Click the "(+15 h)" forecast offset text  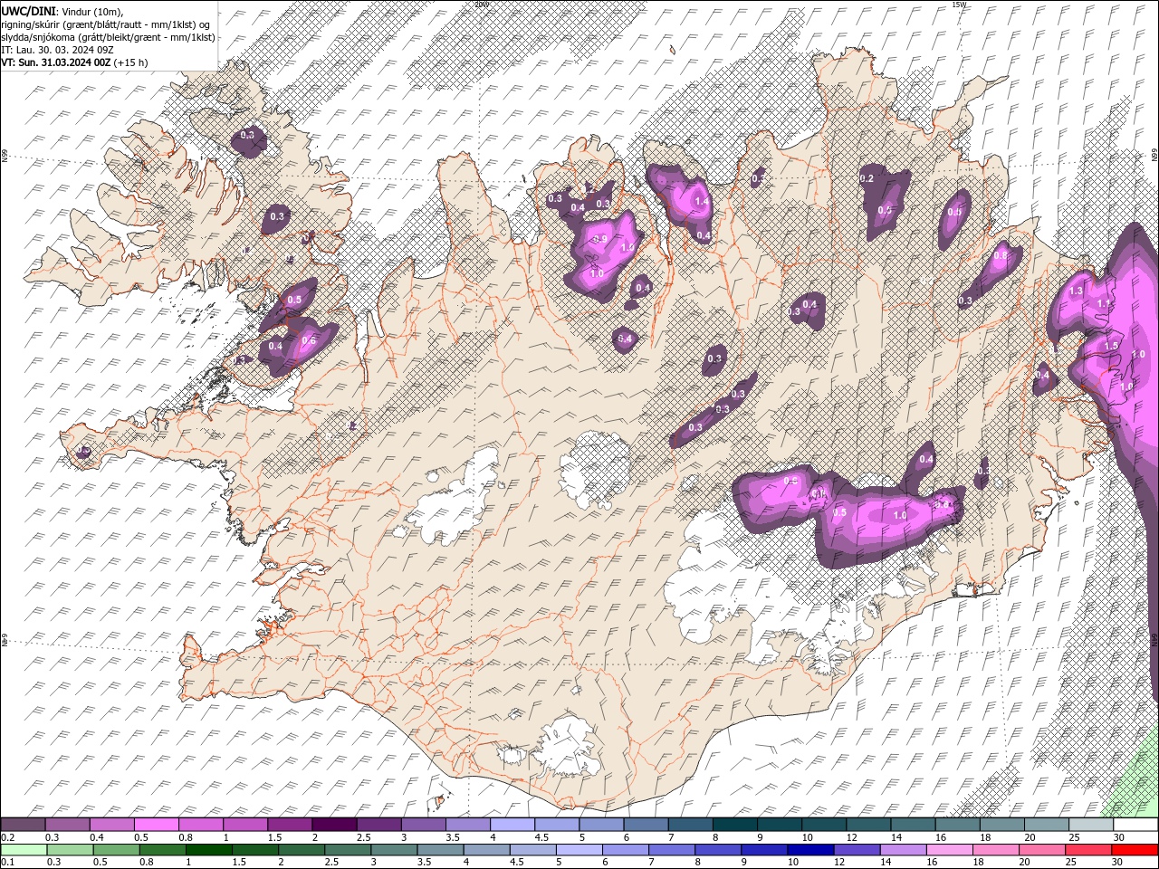pos(131,62)
